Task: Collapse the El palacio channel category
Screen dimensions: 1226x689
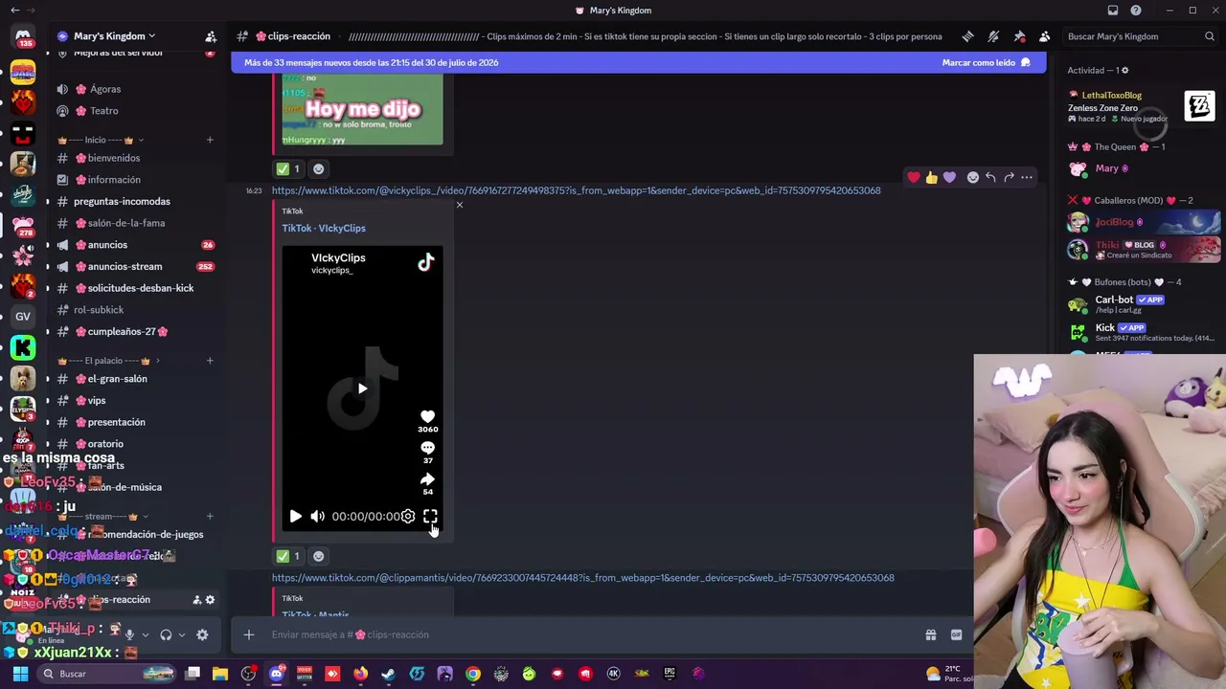Action: 104,361
